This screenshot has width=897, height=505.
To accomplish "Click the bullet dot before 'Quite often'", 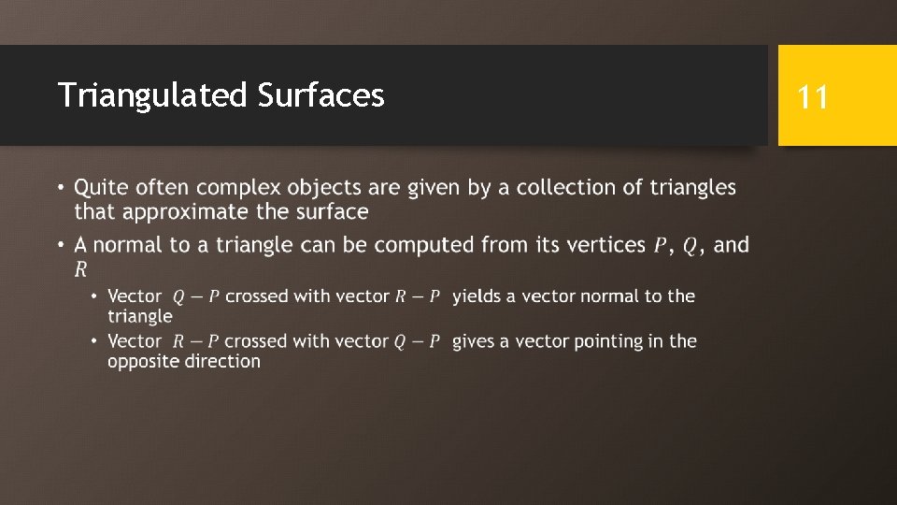I will point(62,188).
